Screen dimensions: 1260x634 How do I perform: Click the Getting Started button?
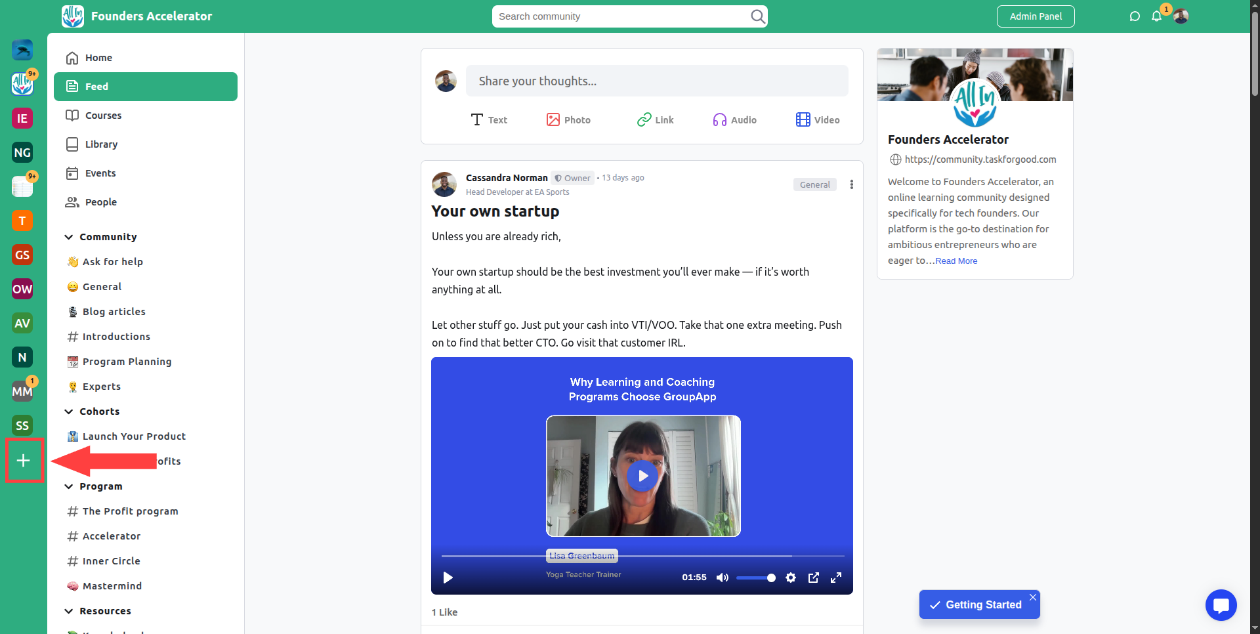click(980, 604)
